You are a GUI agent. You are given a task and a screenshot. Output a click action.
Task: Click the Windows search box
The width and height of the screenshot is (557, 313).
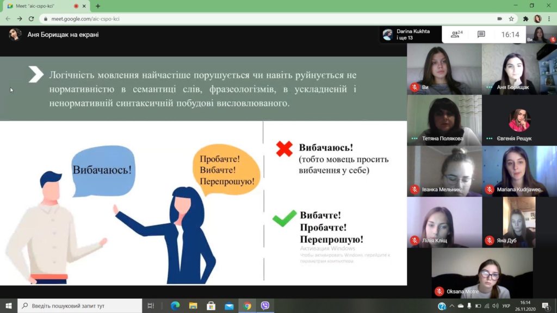pos(79,305)
